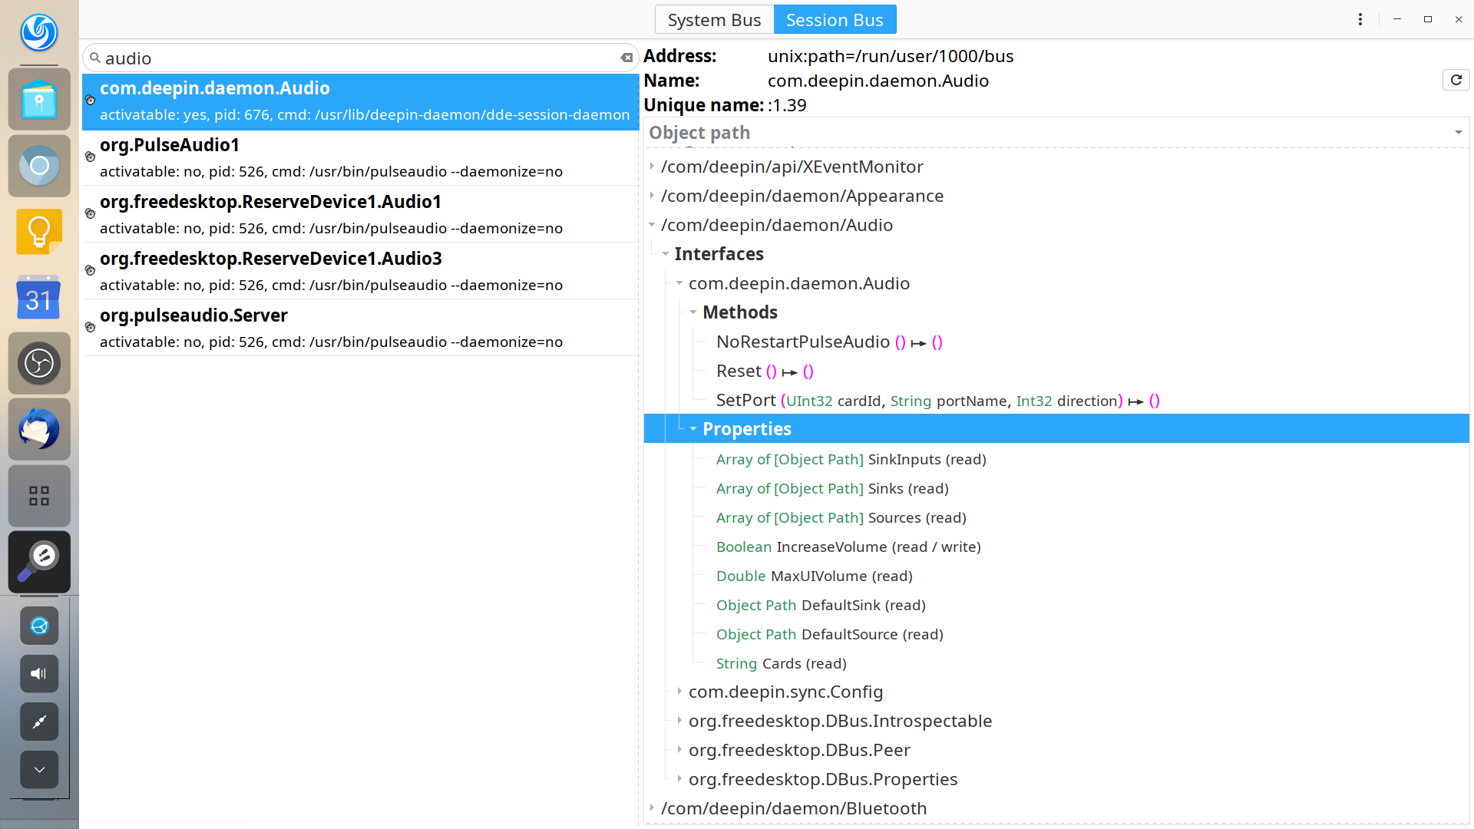Open the three-dot application menu
Image resolution: width=1474 pixels, height=829 pixels.
click(x=1360, y=19)
